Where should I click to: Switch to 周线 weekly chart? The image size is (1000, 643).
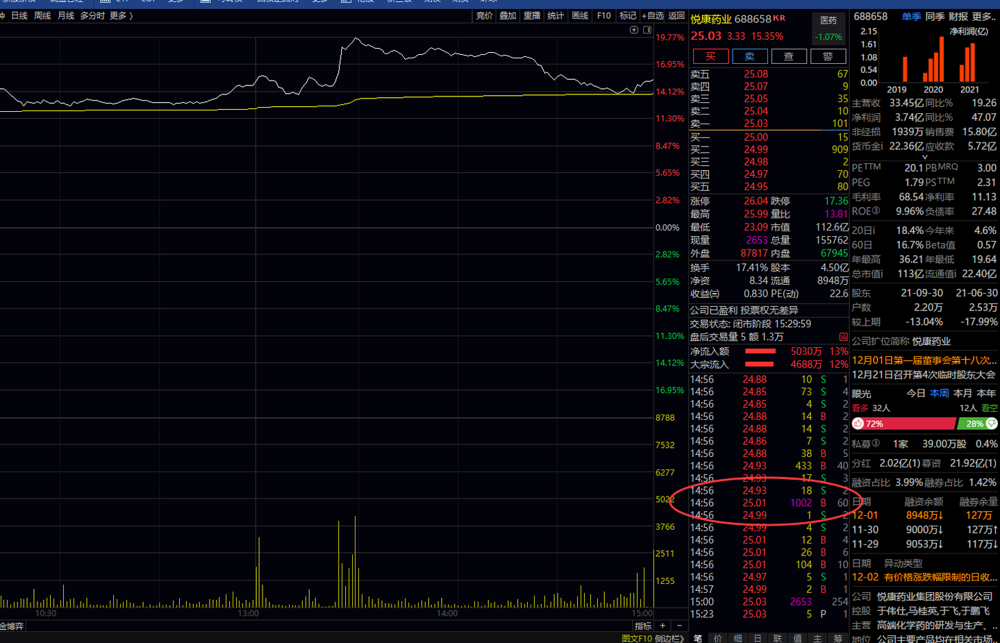click(42, 15)
